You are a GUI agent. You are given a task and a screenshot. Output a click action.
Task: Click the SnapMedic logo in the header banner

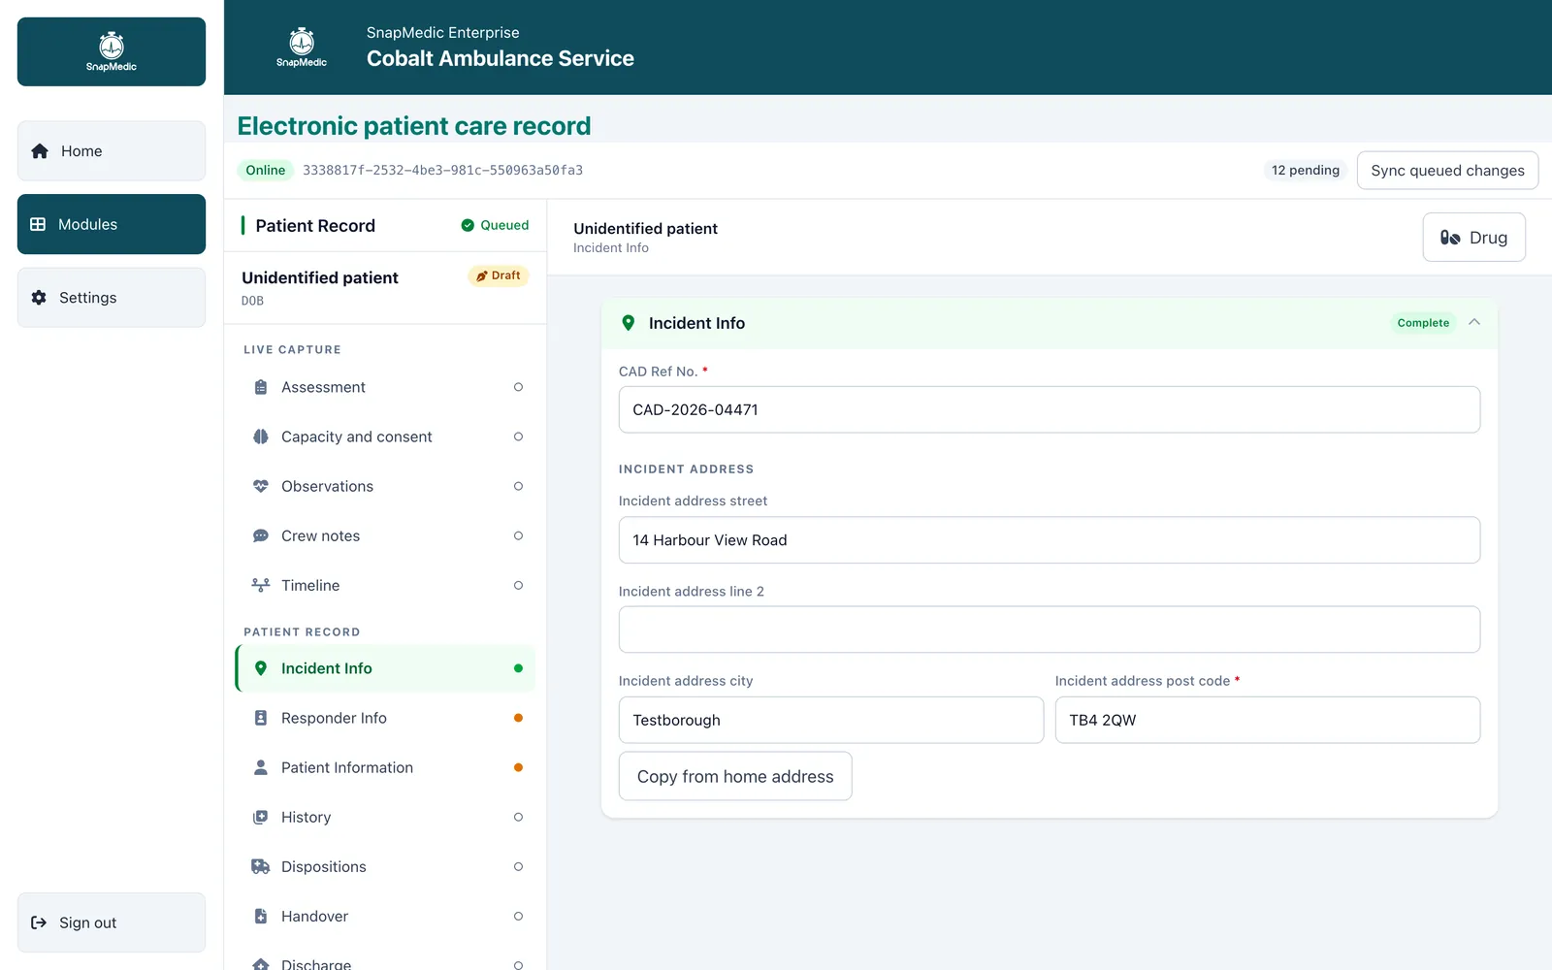point(302,48)
